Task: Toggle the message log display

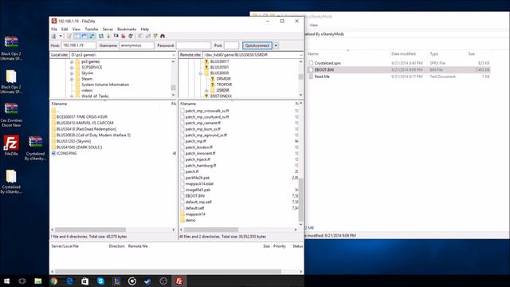Action: click(x=69, y=36)
